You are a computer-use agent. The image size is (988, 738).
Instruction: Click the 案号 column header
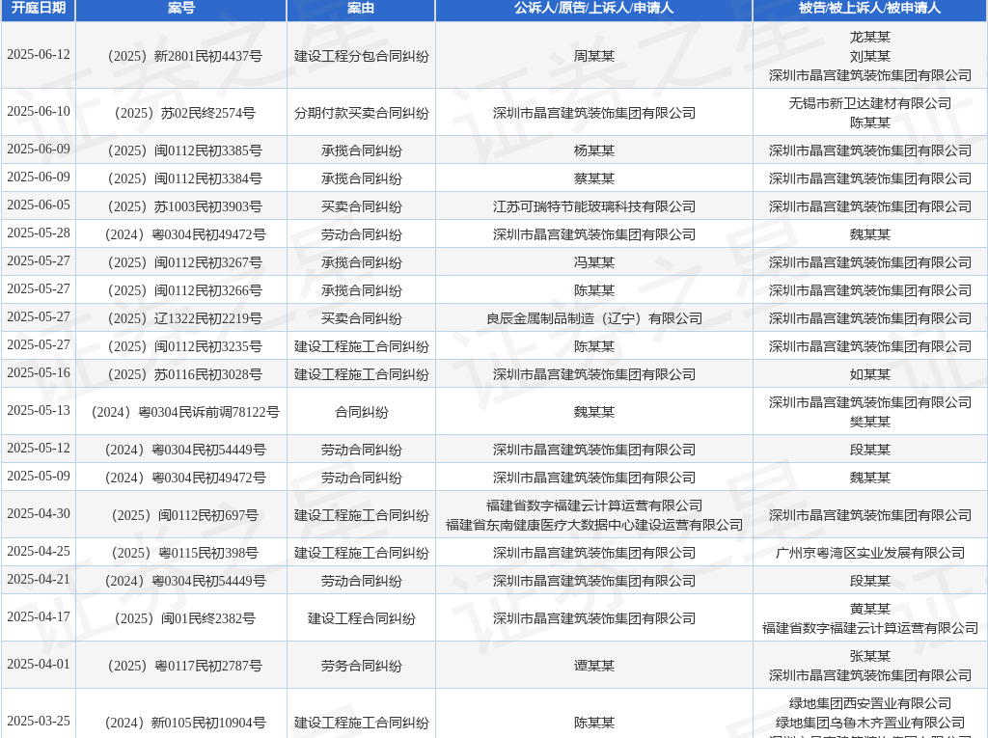point(181,8)
